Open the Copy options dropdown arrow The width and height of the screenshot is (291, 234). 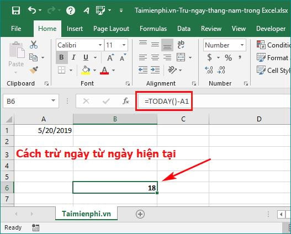point(43,57)
